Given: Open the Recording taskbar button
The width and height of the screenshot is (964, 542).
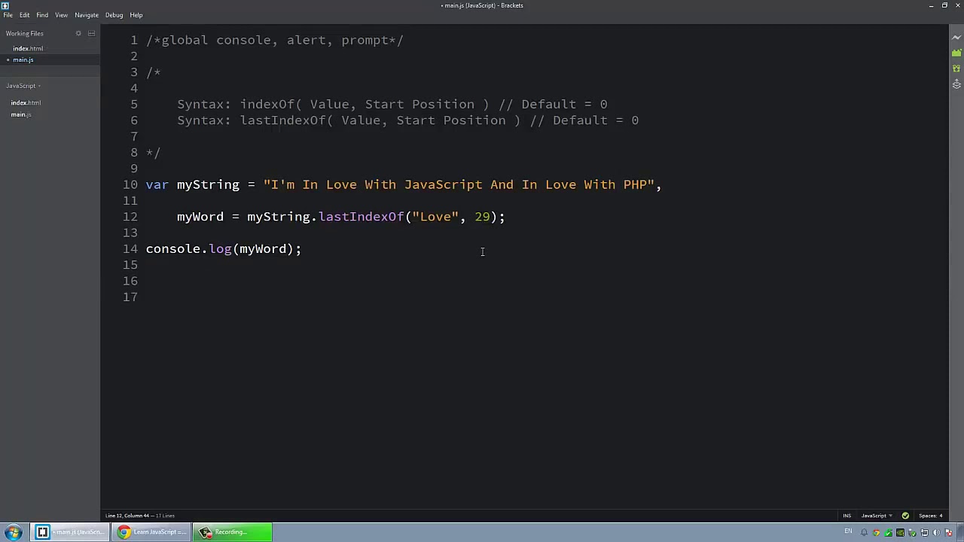Looking at the screenshot, I should tap(232, 532).
